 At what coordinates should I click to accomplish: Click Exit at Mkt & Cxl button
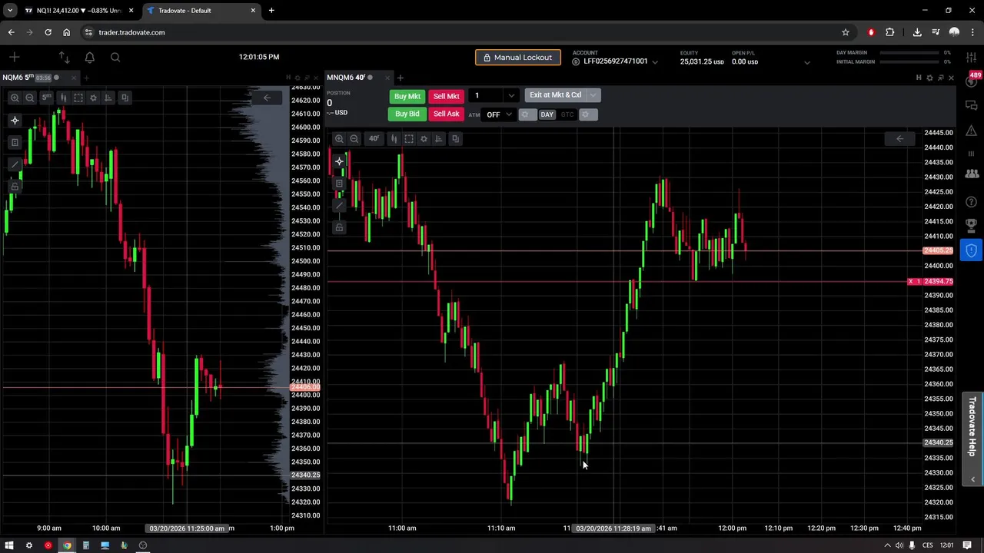(555, 95)
